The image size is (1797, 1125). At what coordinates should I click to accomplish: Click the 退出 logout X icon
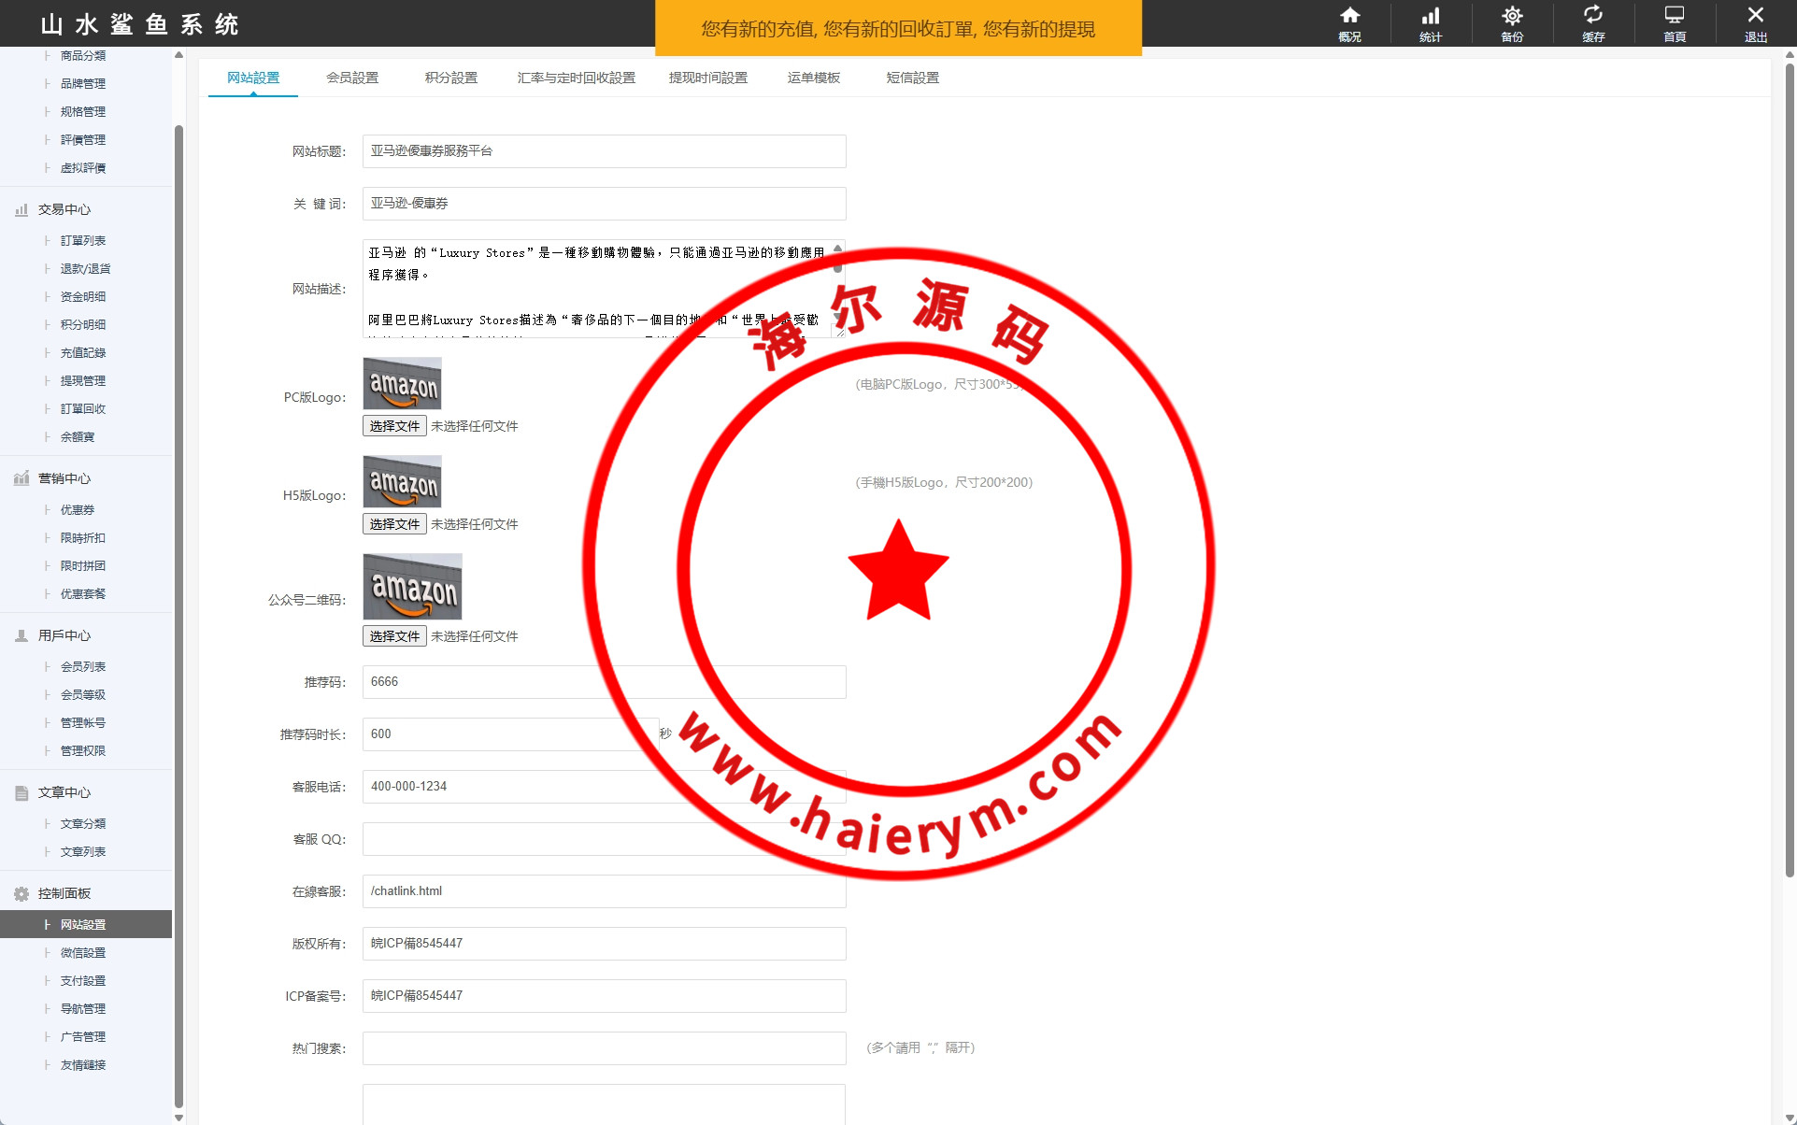point(1756,16)
